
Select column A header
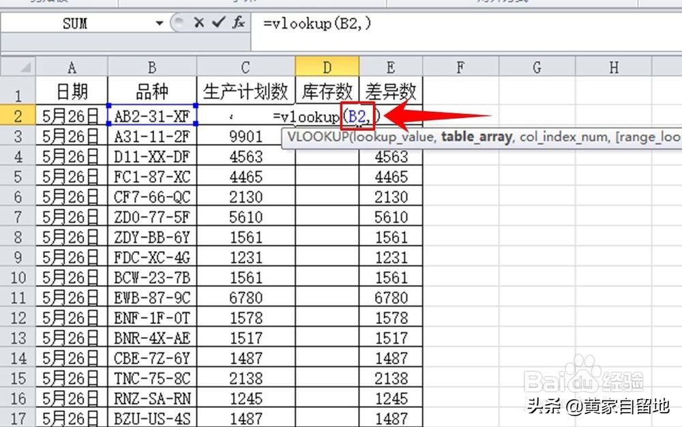click(72, 67)
